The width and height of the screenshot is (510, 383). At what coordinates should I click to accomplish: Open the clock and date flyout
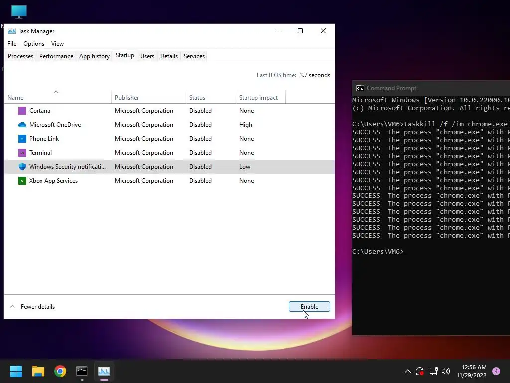tap(472, 371)
